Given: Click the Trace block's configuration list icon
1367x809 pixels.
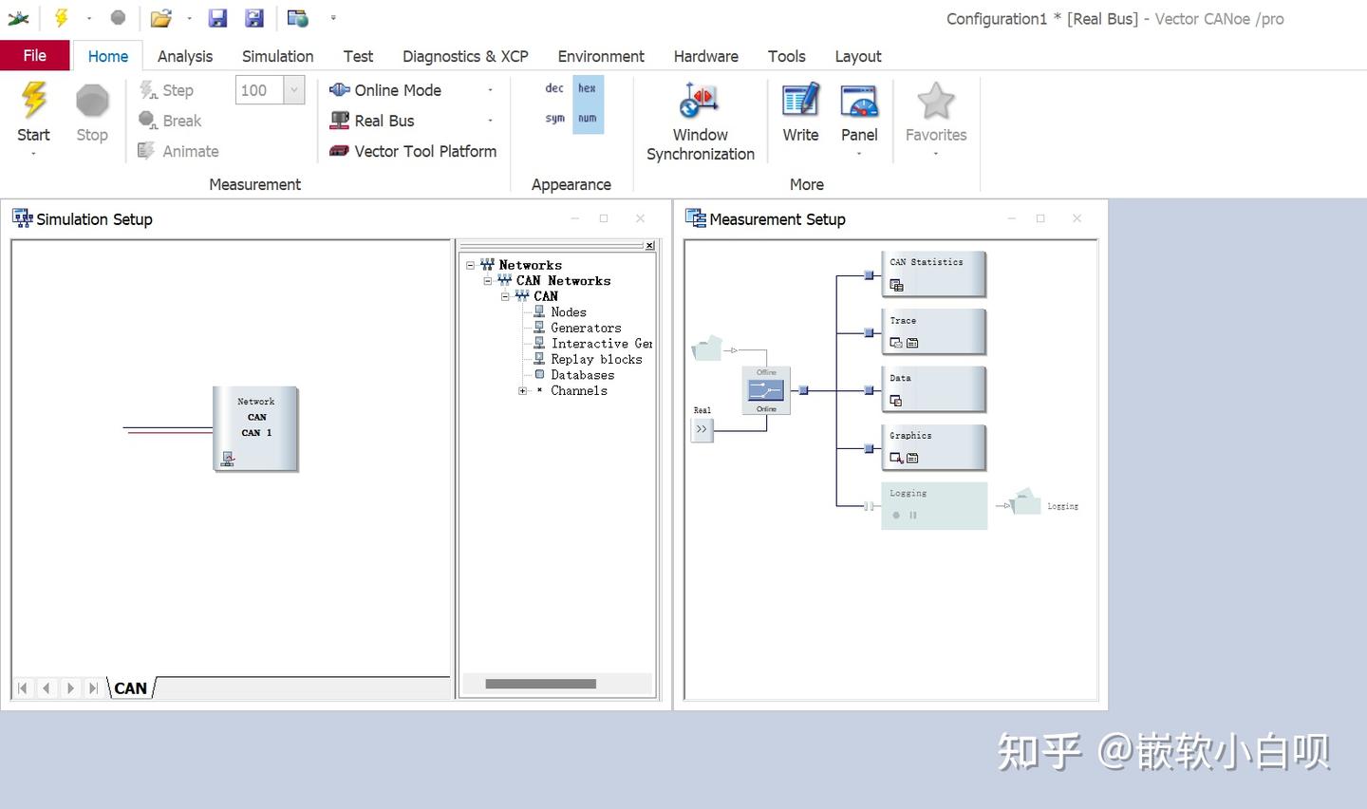Looking at the screenshot, I should 912,343.
